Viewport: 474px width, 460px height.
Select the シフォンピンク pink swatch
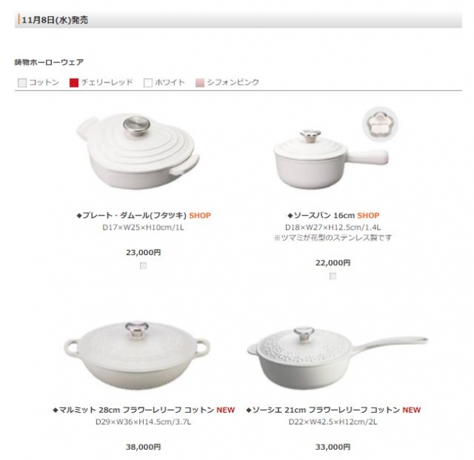(200, 82)
